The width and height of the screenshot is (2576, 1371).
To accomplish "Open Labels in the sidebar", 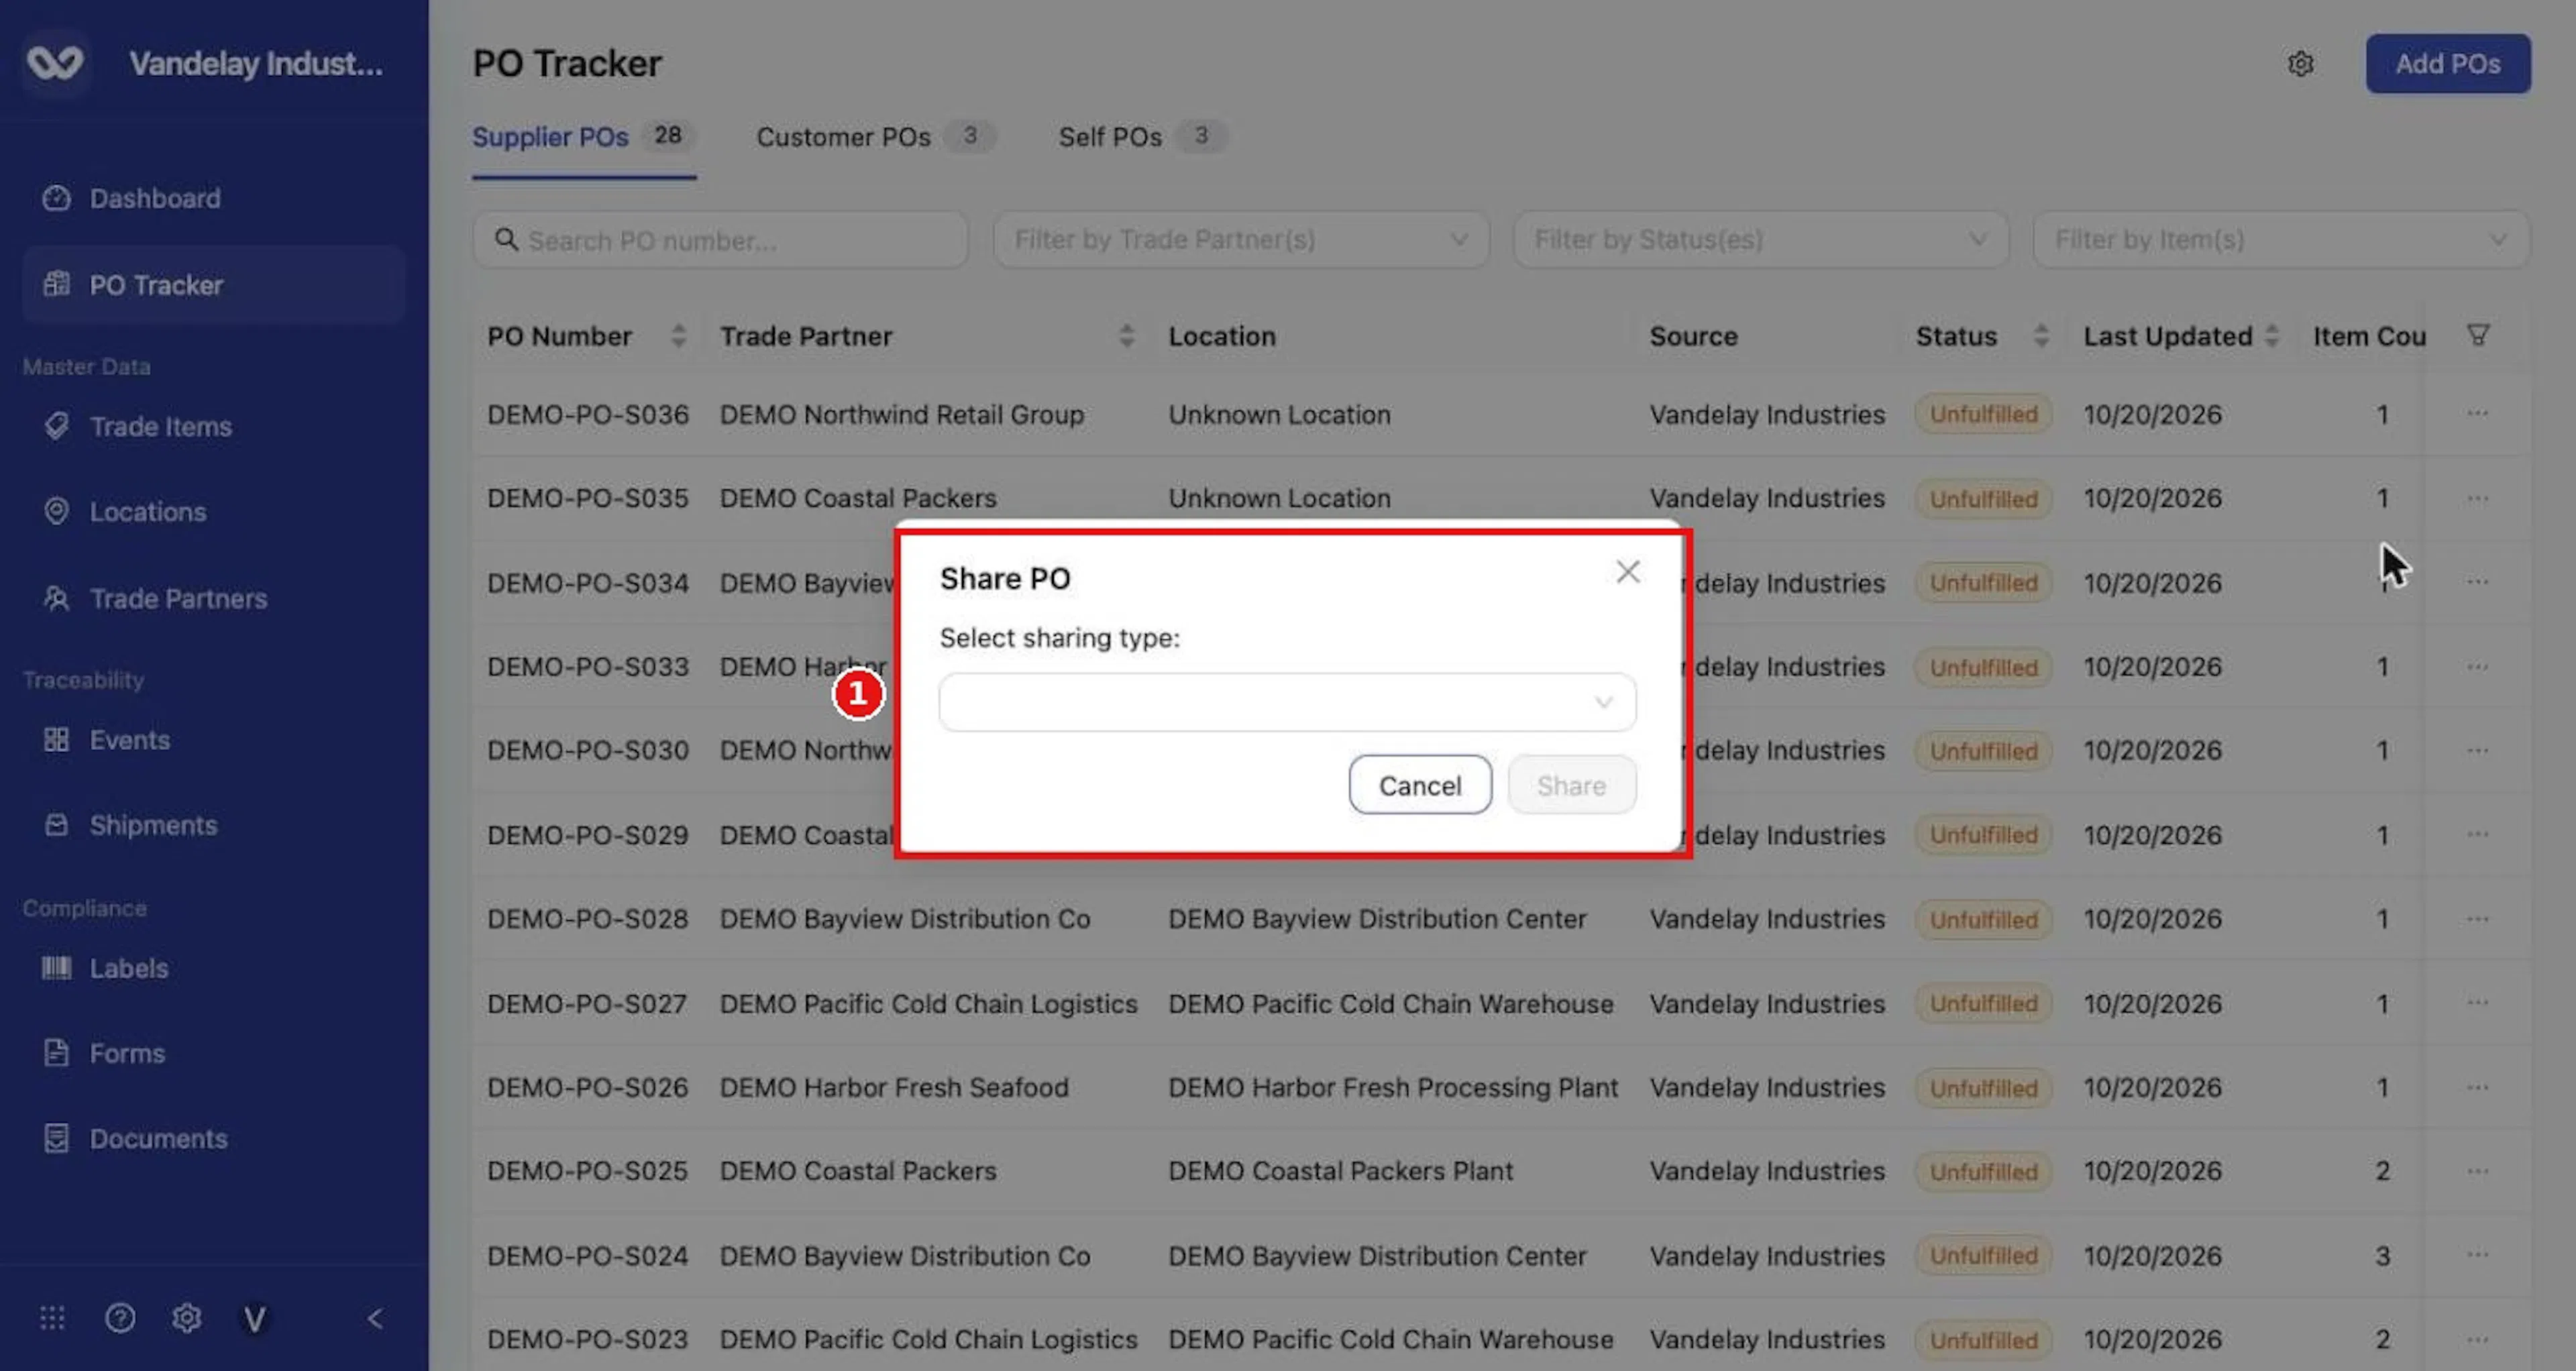I will point(213,968).
